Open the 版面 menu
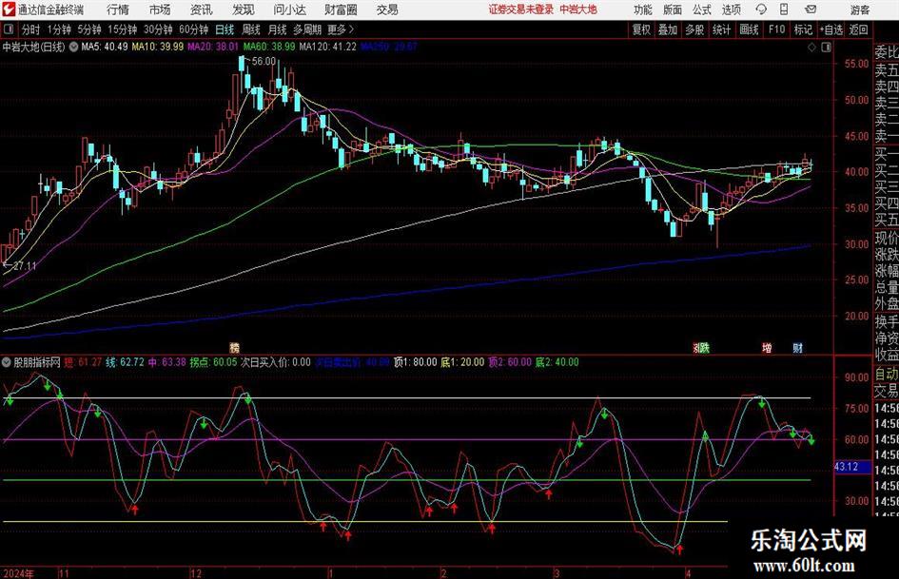 click(673, 10)
